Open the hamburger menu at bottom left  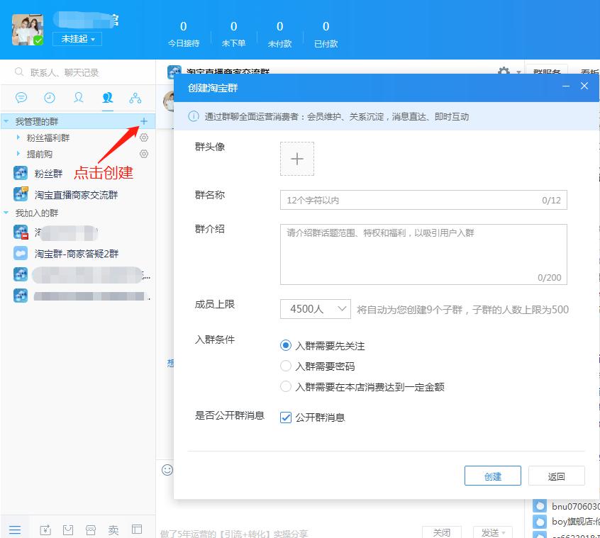15,529
